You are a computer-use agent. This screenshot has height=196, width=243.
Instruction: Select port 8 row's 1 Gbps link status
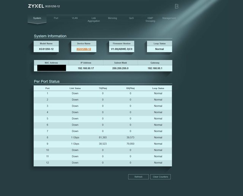click(x=75, y=137)
